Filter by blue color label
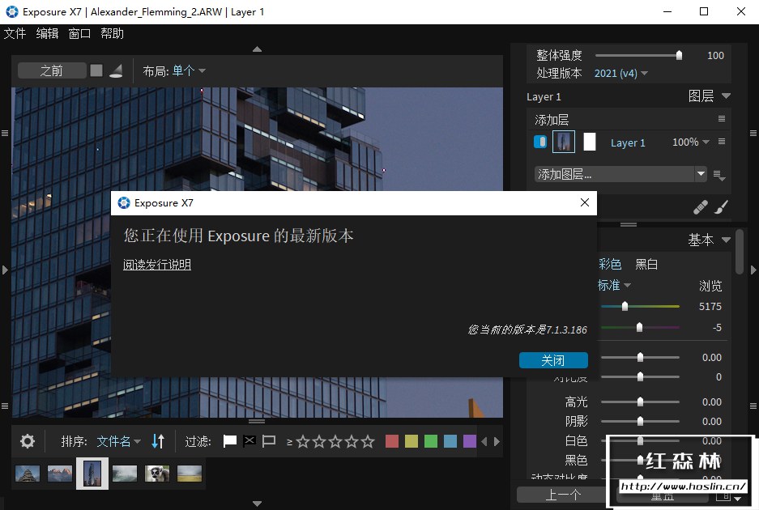Screen dimensions: 759x510 coord(450,441)
